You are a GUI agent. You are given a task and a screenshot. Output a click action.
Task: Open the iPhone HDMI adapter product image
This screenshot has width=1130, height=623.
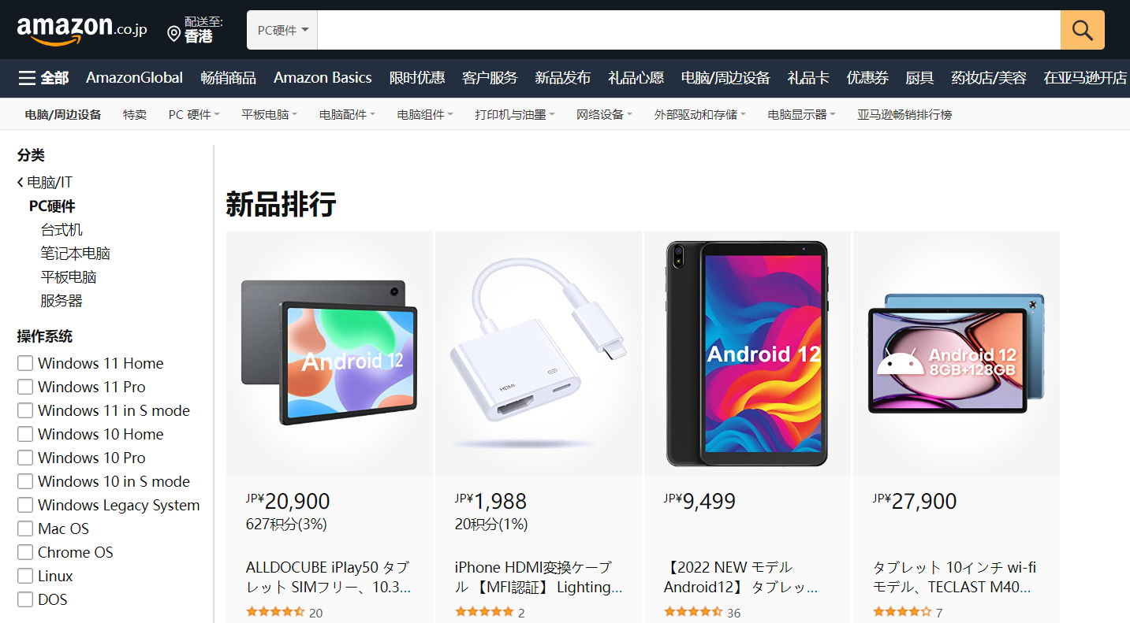pos(538,354)
